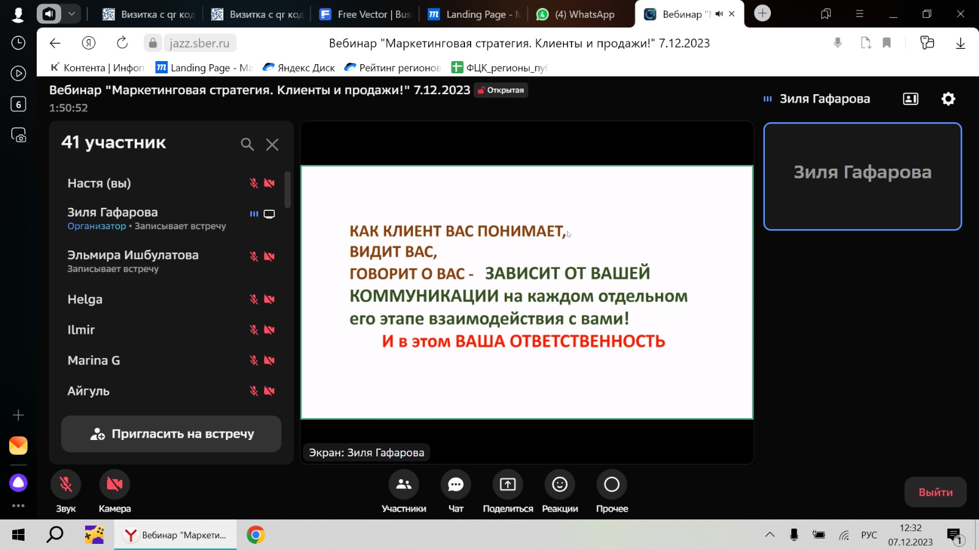Click the Выйти leave meeting button

point(936,492)
